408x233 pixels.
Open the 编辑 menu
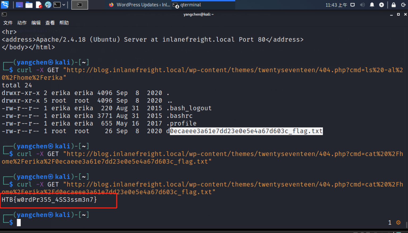pos(36,23)
